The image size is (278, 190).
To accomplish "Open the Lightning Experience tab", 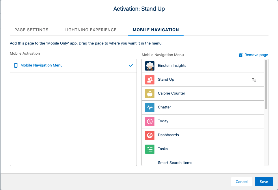I will [91, 30].
